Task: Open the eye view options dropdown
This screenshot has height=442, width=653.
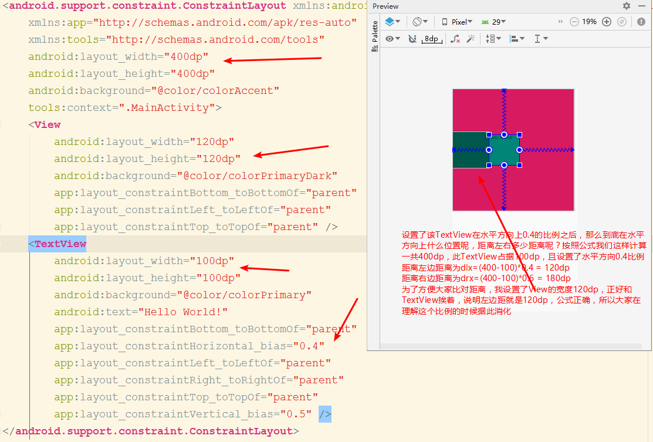Action: 393,39
